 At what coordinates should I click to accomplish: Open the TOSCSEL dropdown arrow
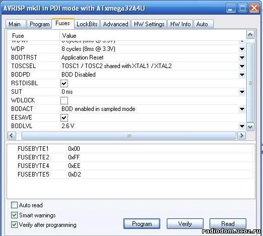pos(242,66)
